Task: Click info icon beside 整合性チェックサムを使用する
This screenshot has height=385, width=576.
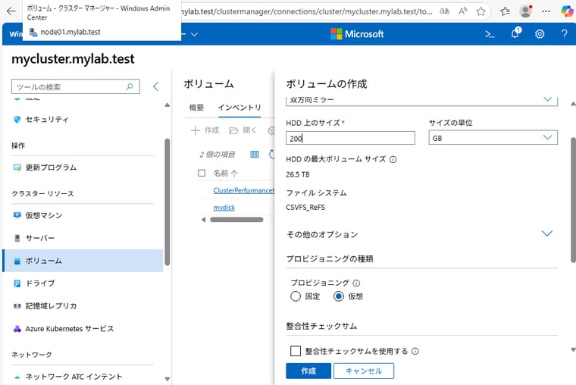Action: click(415, 351)
